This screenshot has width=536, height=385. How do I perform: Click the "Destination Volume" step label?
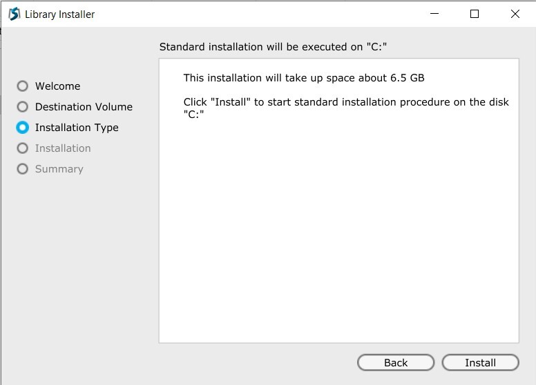tap(84, 107)
